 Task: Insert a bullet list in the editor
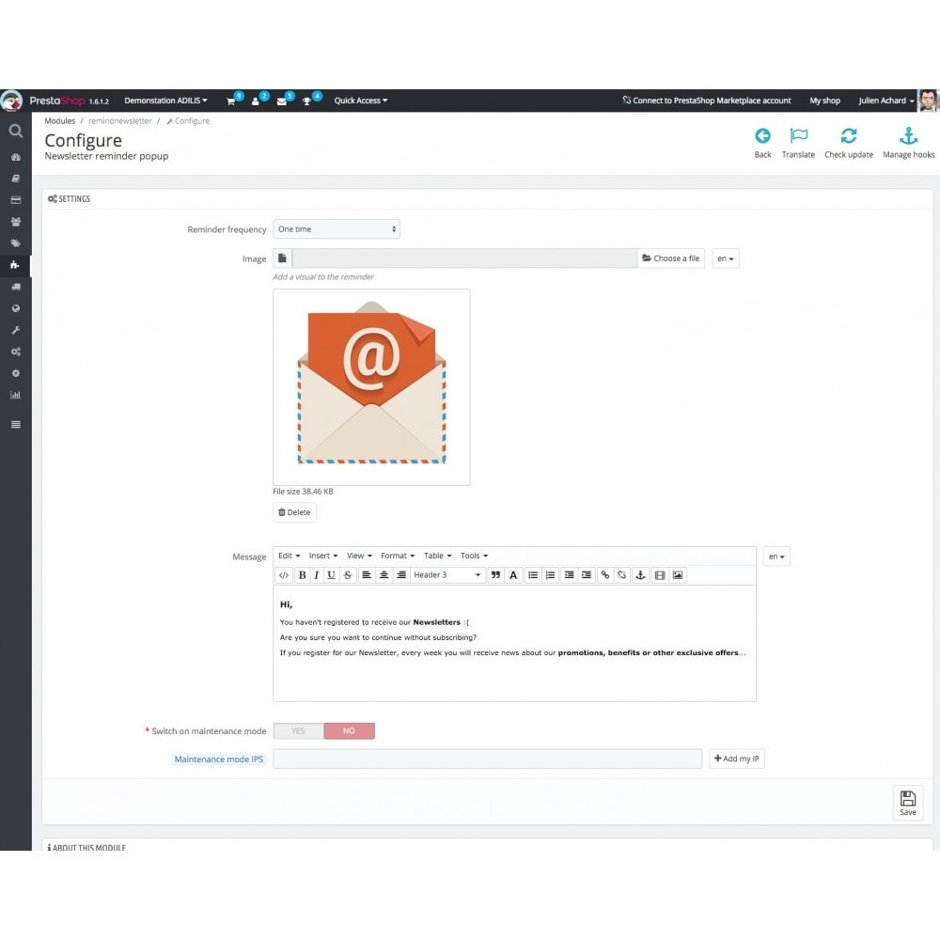(x=532, y=575)
